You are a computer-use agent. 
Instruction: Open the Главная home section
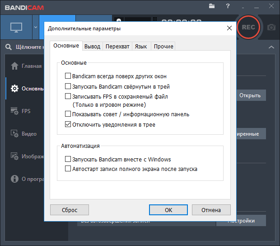(x=26, y=66)
